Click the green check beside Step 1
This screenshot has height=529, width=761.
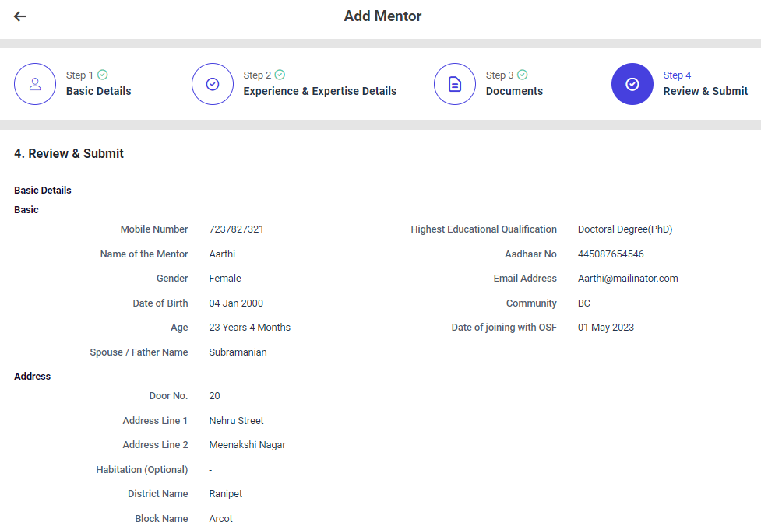[x=103, y=75]
